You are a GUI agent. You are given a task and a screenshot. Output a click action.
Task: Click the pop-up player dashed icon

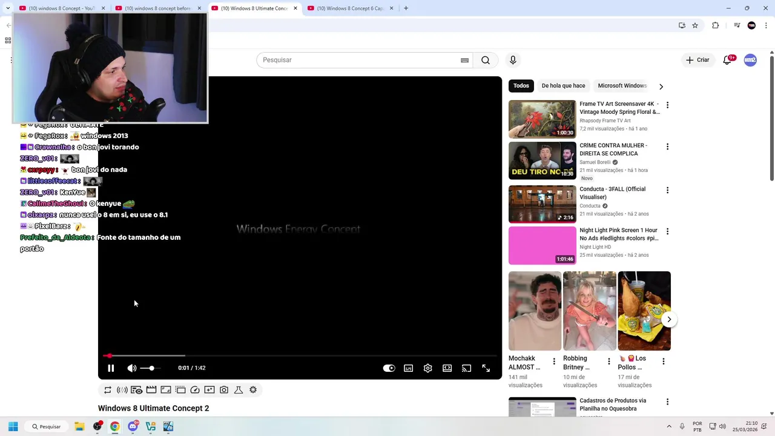(x=180, y=390)
